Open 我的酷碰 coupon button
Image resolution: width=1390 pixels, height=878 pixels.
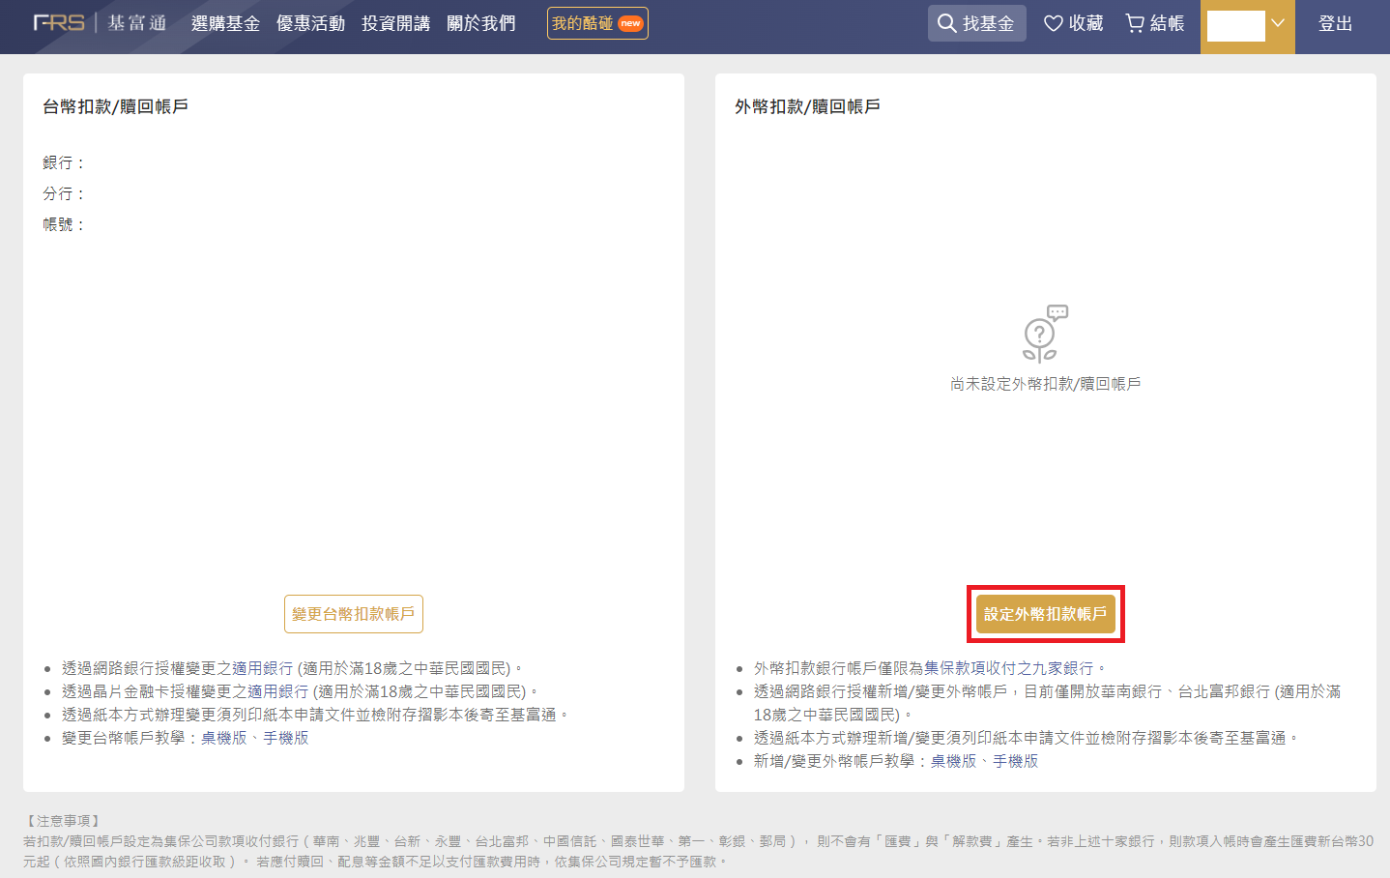tap(596, 23)
